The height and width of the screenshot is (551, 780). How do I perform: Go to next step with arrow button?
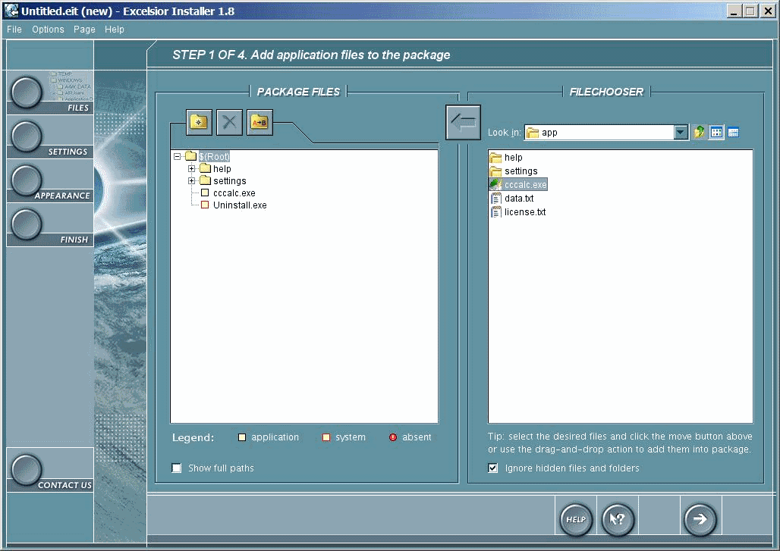(x=700, y=519)
